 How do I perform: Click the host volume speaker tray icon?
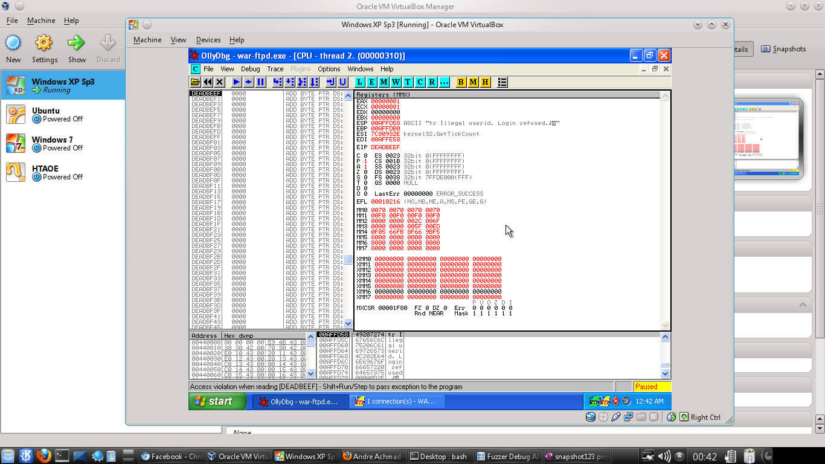[x=664, y=456]
